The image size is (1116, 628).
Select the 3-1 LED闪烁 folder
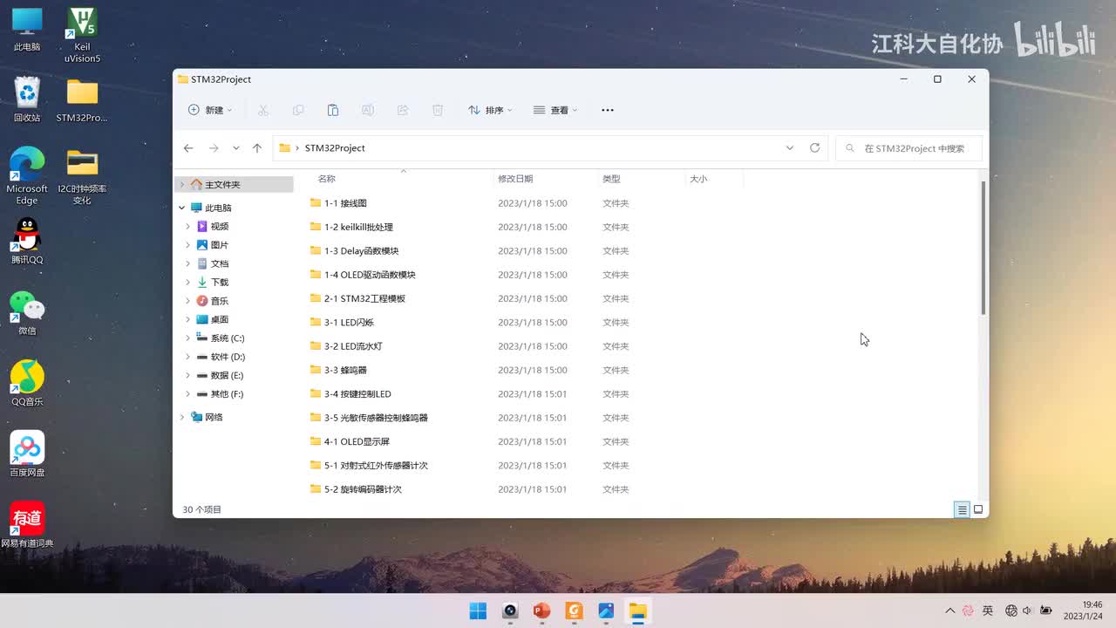click(342, 323)
